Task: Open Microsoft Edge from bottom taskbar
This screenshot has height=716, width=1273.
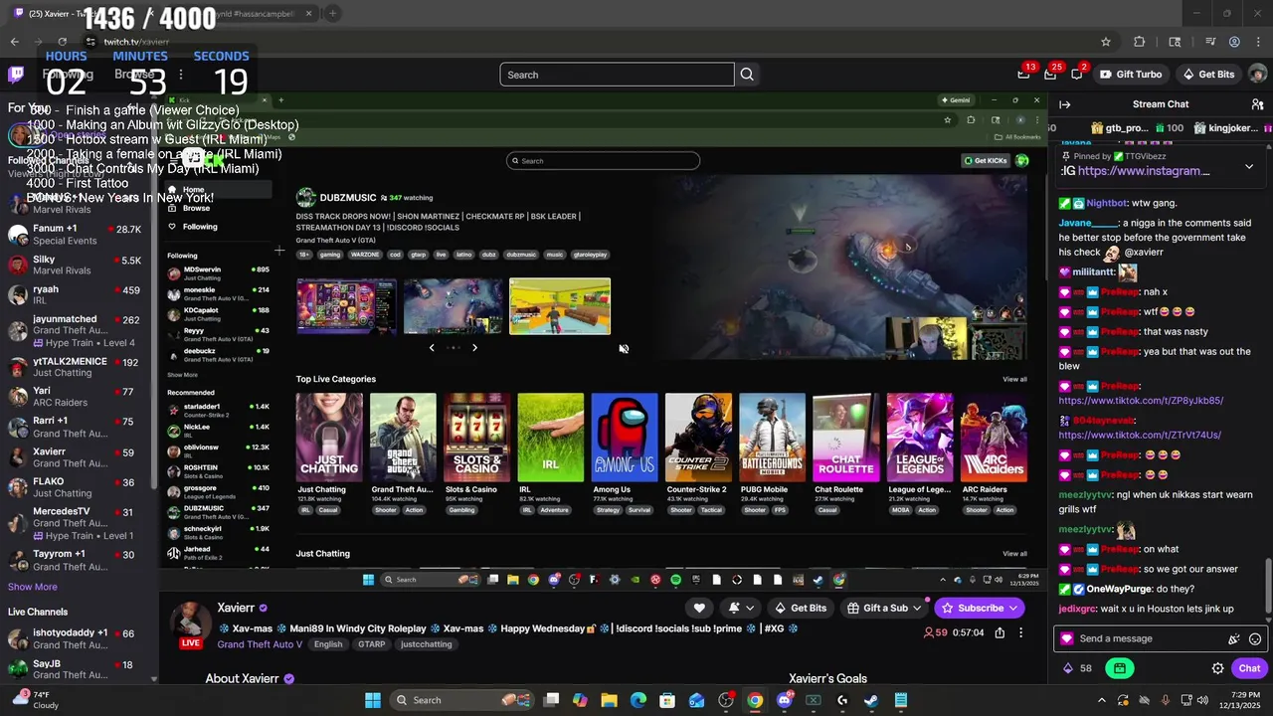Action: pyautogui.click(x=638, y=700)
